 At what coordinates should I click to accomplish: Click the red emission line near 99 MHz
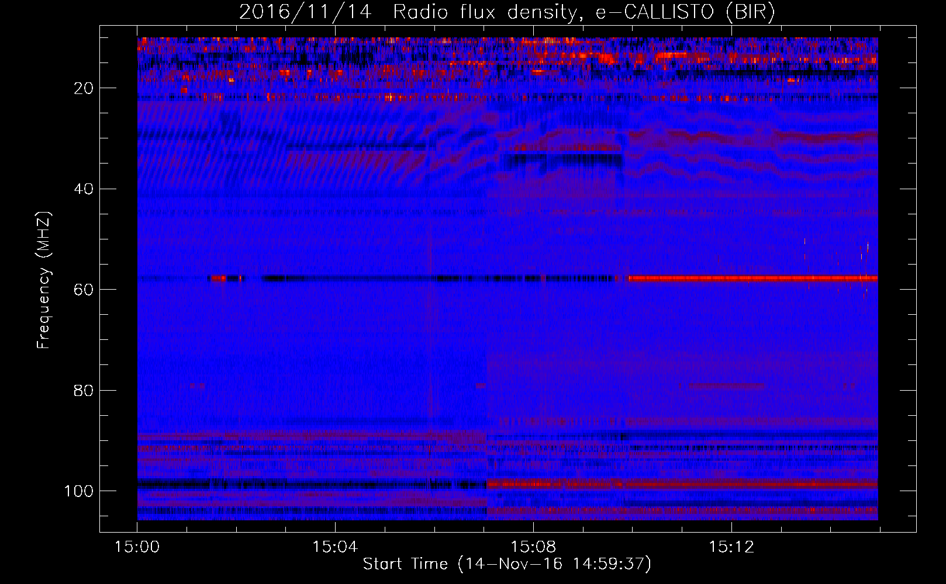[682, 484]
